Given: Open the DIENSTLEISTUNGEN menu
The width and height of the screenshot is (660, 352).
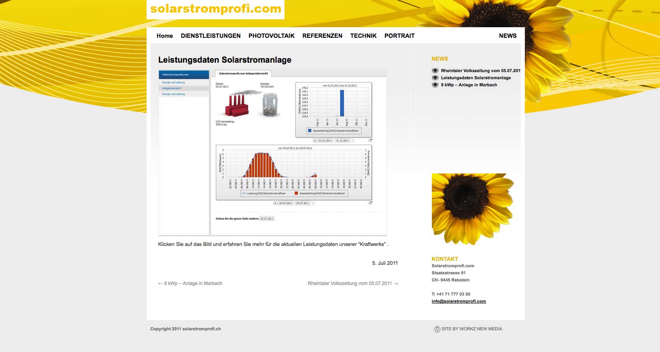Looking at the screenshot, I should click(211, 36).
